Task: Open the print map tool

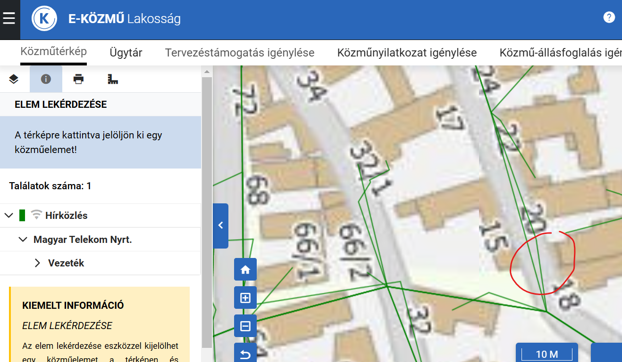Action: click(78, 79)
